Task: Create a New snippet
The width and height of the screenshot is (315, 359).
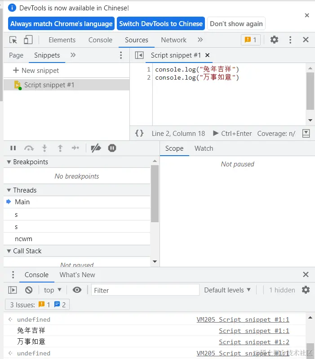Action: 36,71
